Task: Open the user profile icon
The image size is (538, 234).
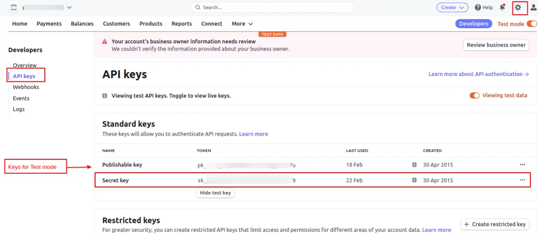Action: tap(534, 7)
